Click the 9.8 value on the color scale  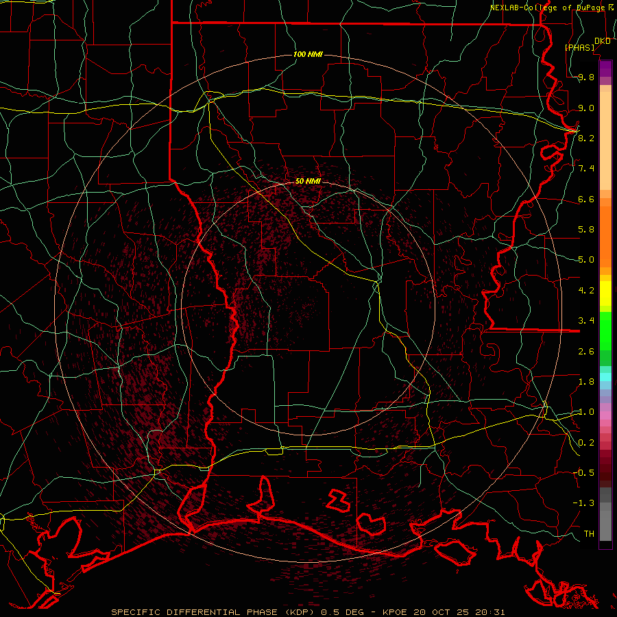586,77
